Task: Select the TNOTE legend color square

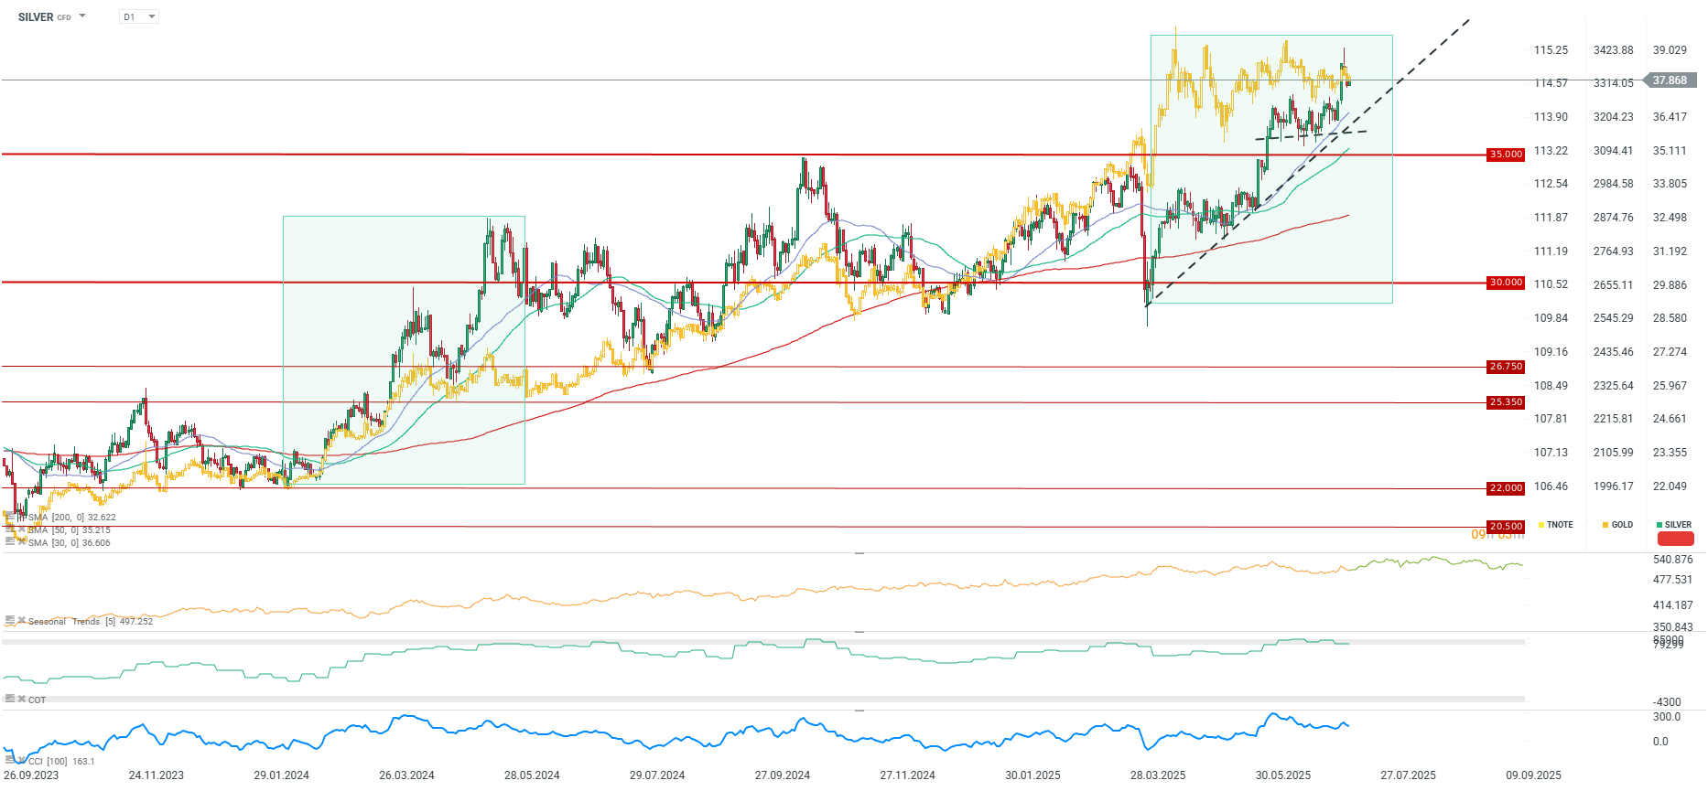Action: click(1541, 525)
